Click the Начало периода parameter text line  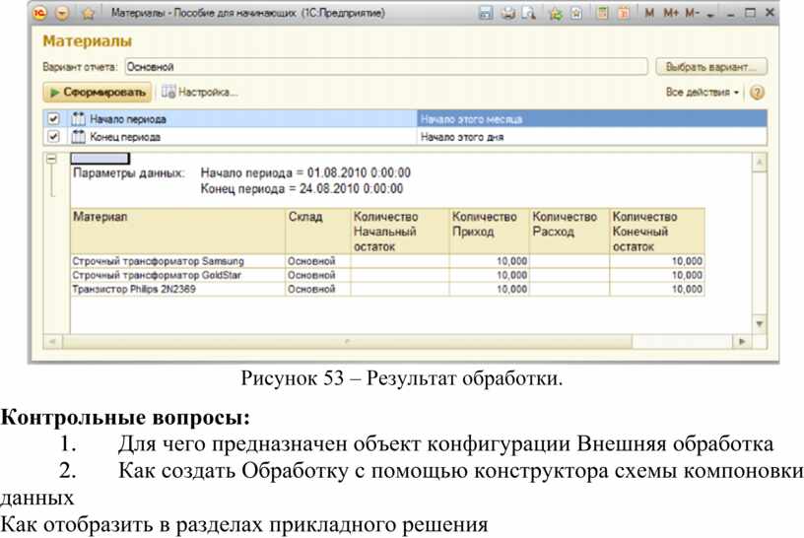tap(305, 172)
